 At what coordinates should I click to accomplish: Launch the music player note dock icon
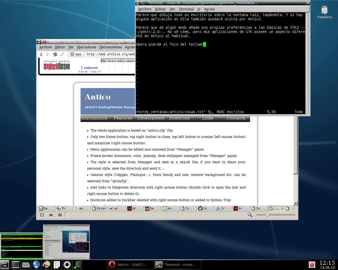[x=77, y=264]
